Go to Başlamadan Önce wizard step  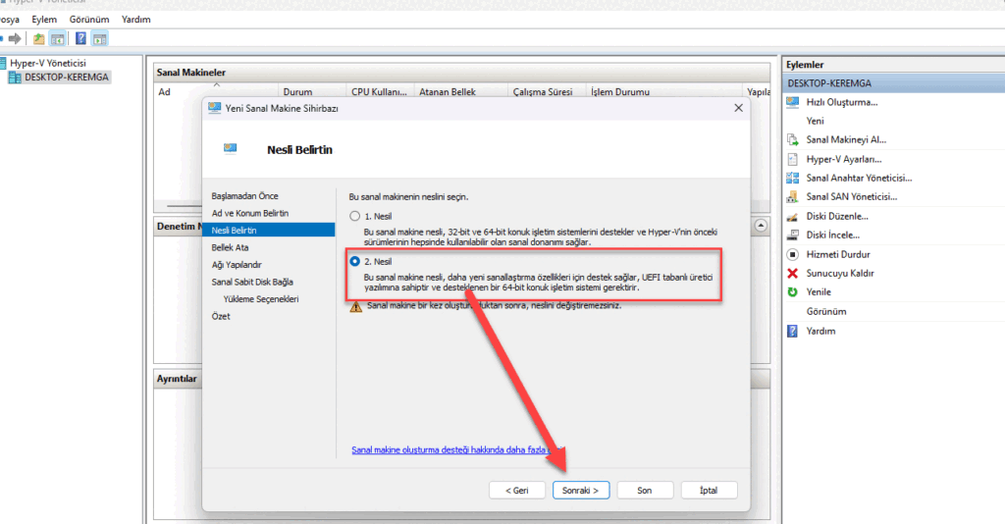(244, 196)
